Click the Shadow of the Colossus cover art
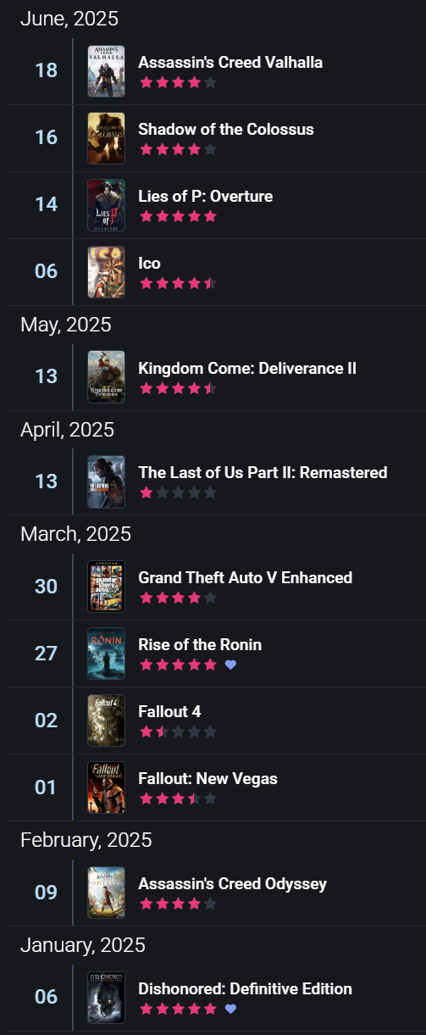 pos(106,138)
